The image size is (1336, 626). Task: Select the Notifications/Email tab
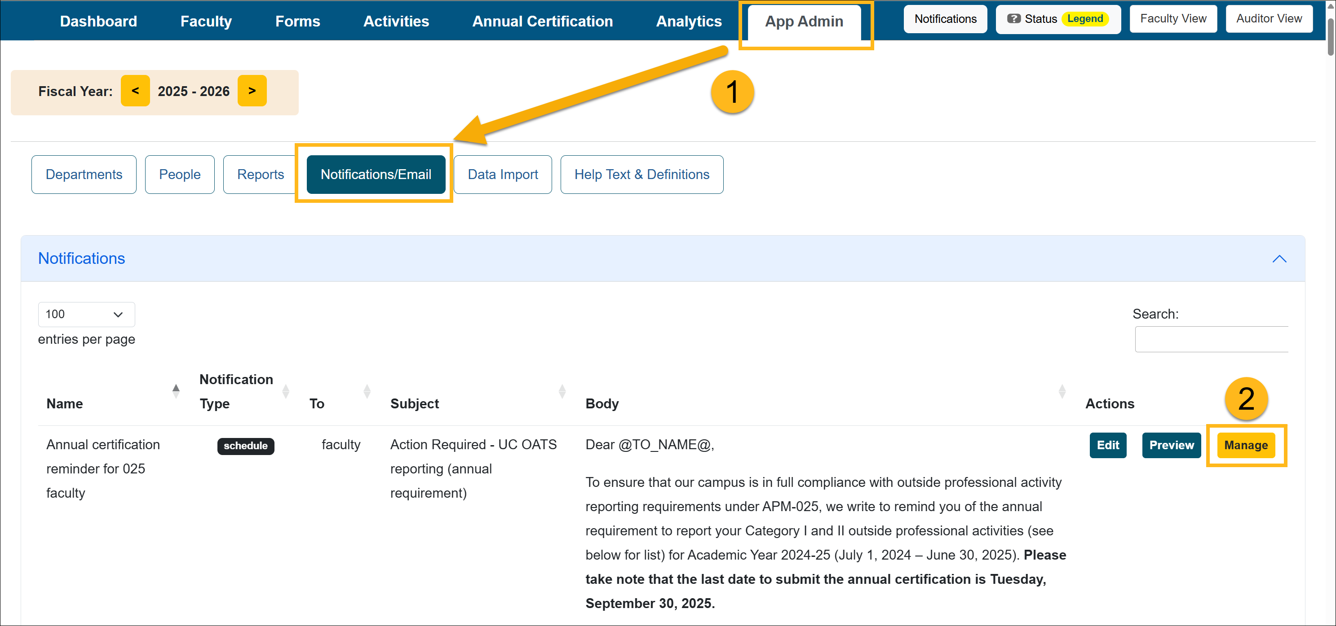tap(376, 174)
